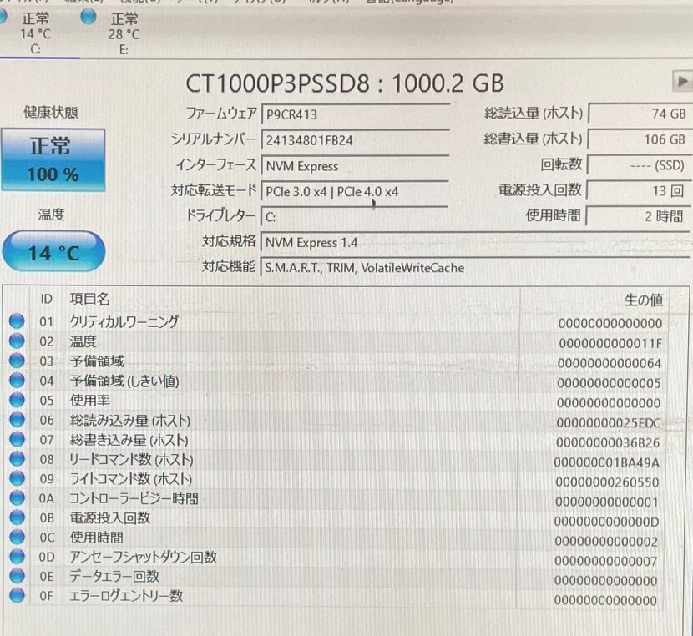Click status icon for row 02 温度
693x636 pixels.
17,341
